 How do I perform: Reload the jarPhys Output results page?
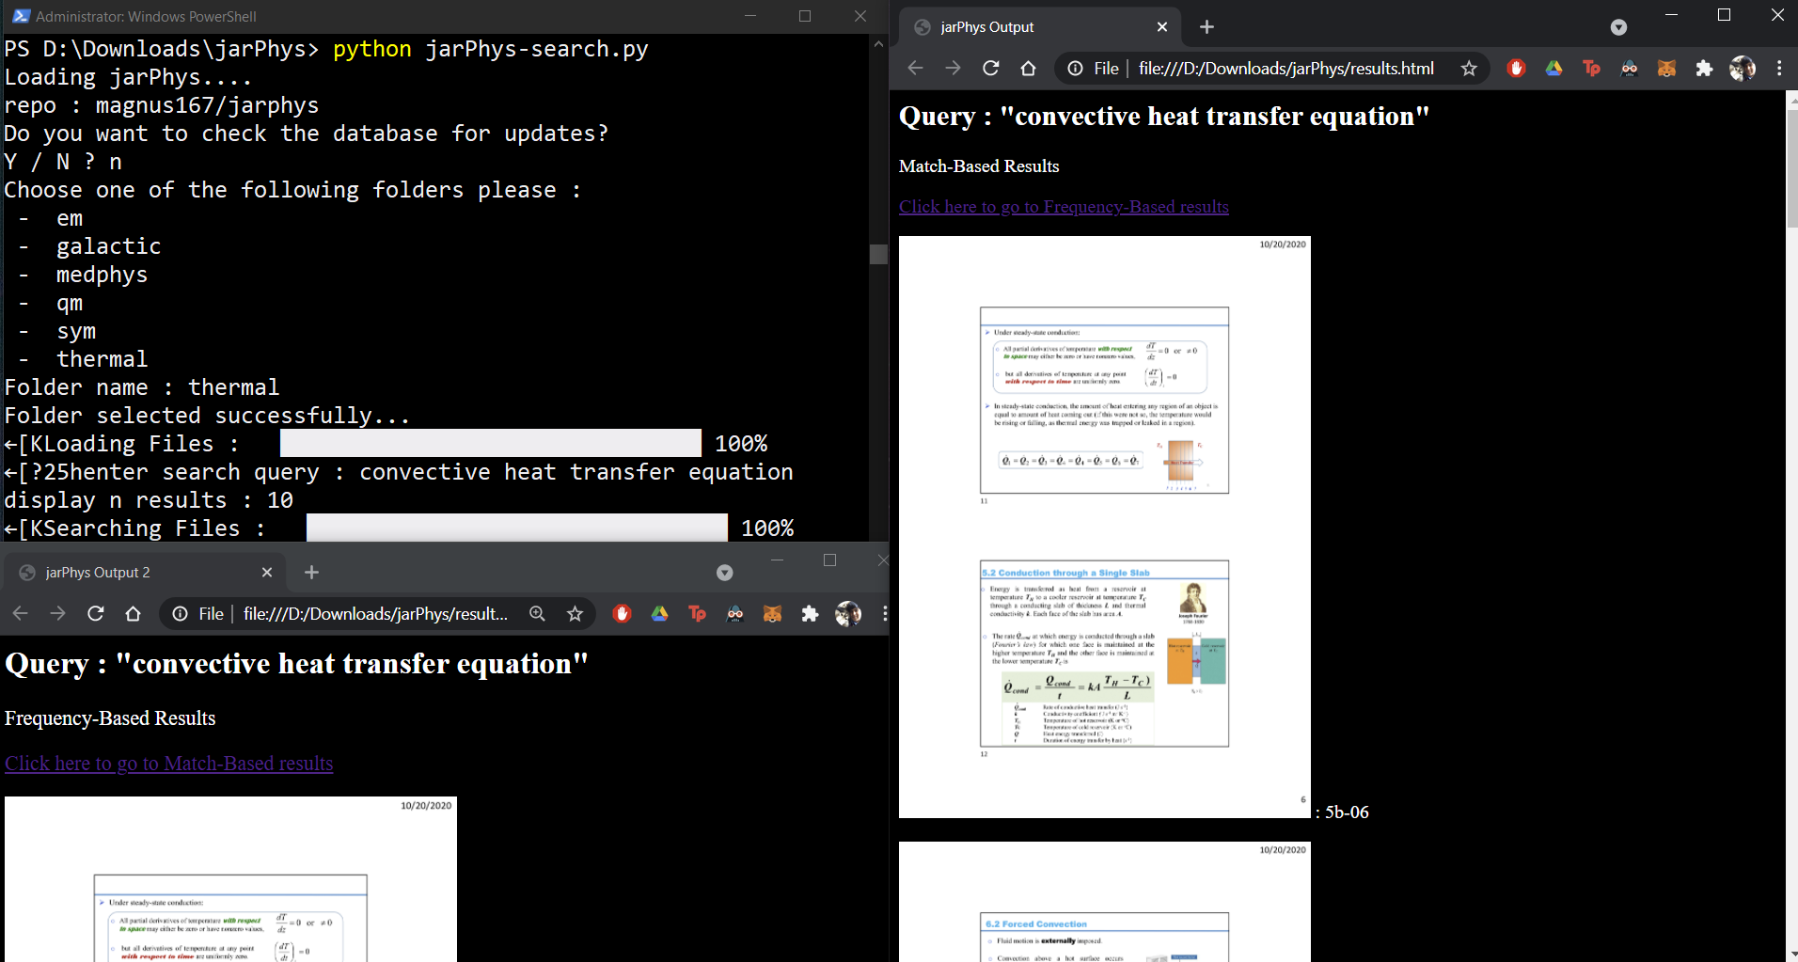coord(990,68)
